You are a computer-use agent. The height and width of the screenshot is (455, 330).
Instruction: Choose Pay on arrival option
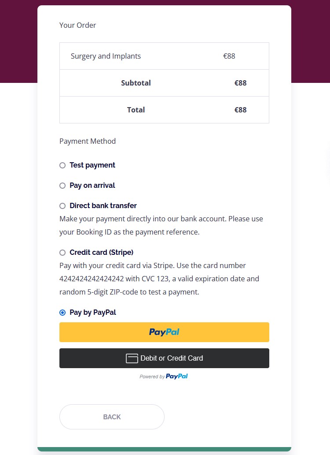pos(62,186)
